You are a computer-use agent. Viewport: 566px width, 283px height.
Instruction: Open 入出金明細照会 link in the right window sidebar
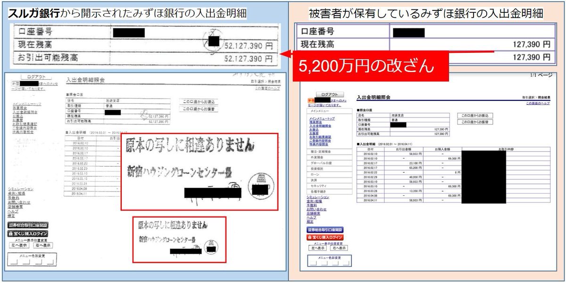click(x=320, y=126)
